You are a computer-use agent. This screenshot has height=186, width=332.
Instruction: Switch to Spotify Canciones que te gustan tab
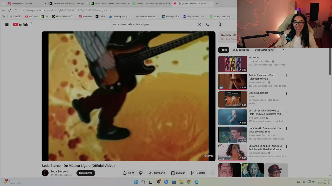point(152,4)
